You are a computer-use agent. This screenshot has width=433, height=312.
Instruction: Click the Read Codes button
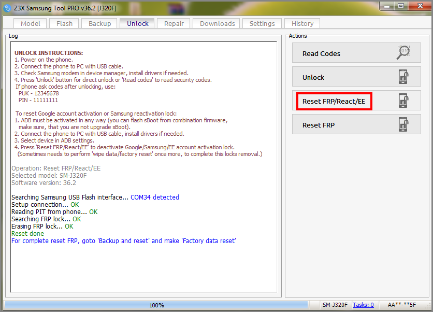pos(356,53)
